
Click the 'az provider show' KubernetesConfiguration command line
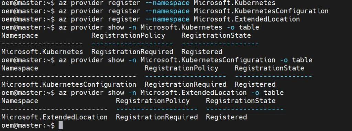point(185,60)
